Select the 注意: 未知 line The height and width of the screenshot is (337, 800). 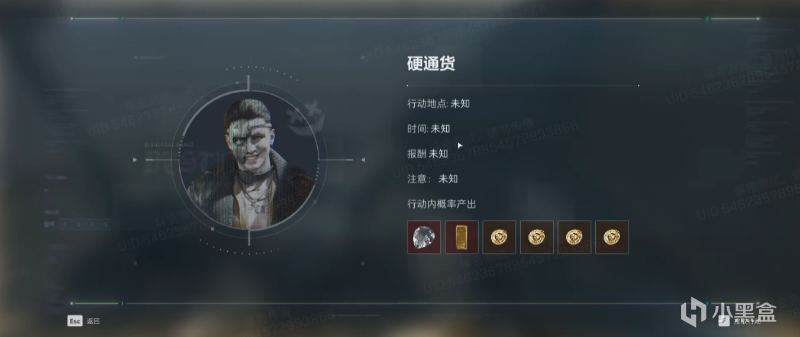[433, 179]
